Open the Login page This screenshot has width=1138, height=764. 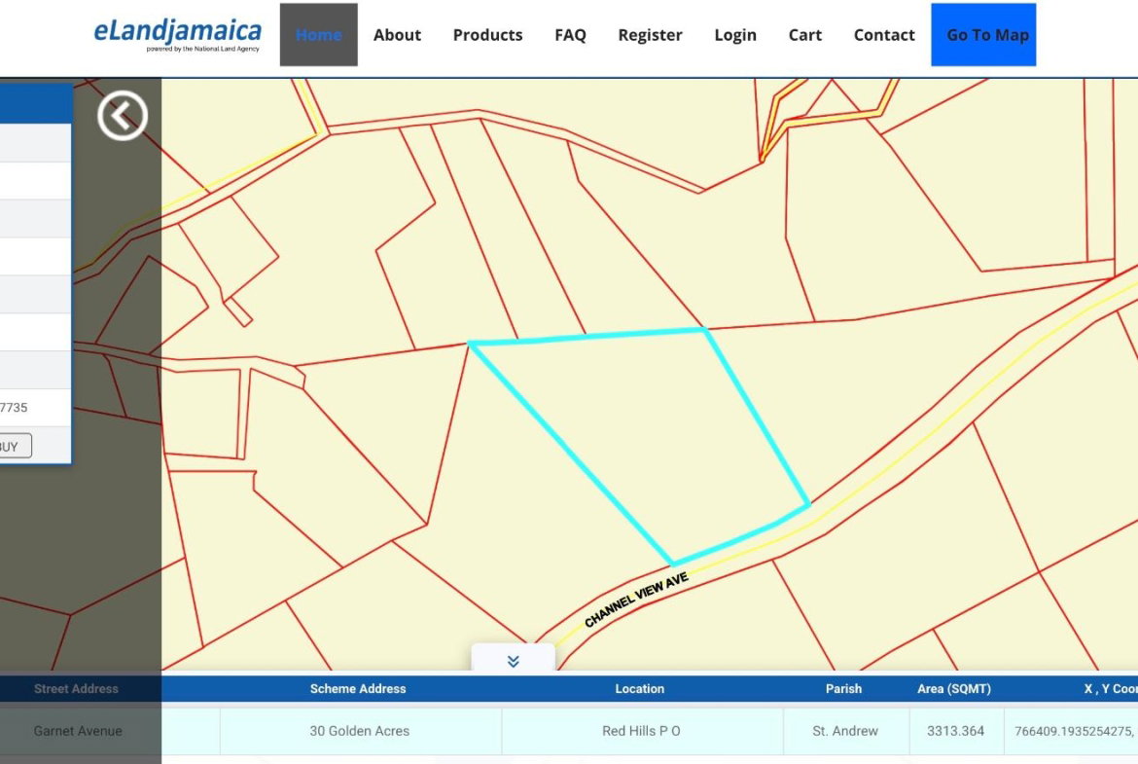(734, 35)
